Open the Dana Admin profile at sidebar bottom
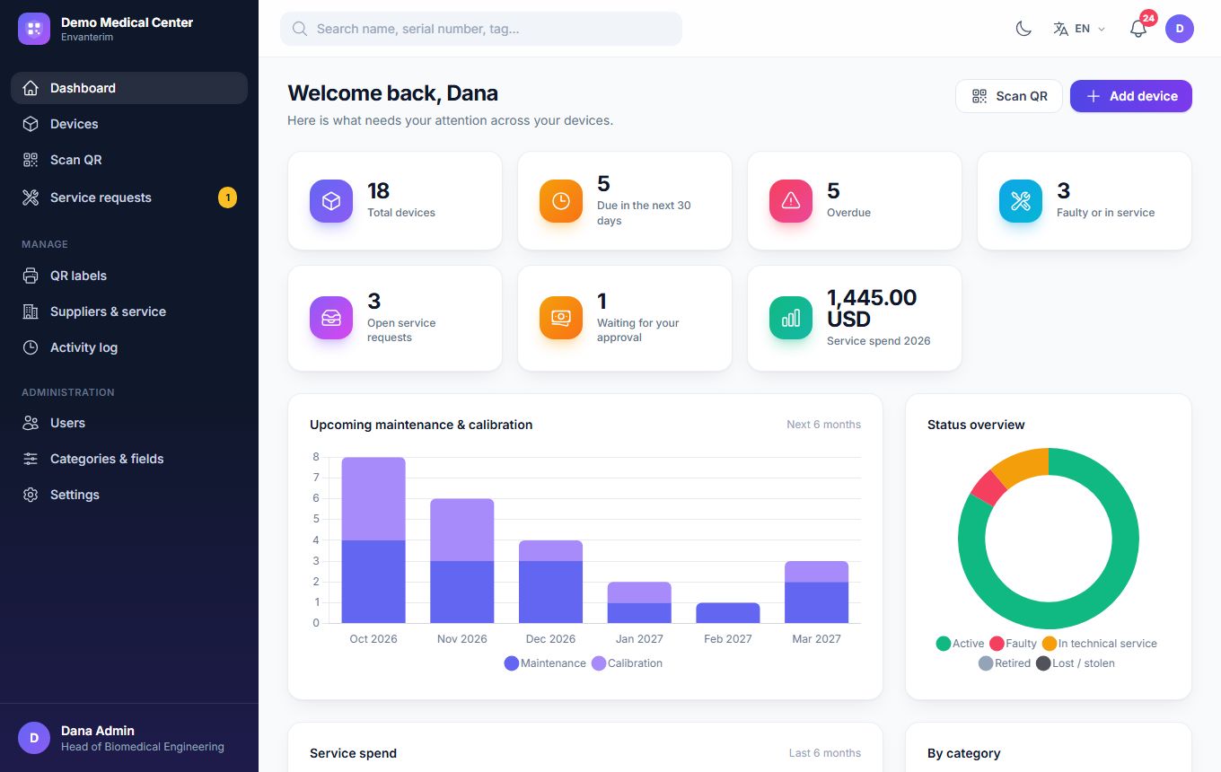The image size is (1221, 772). [x=129, y=738]
